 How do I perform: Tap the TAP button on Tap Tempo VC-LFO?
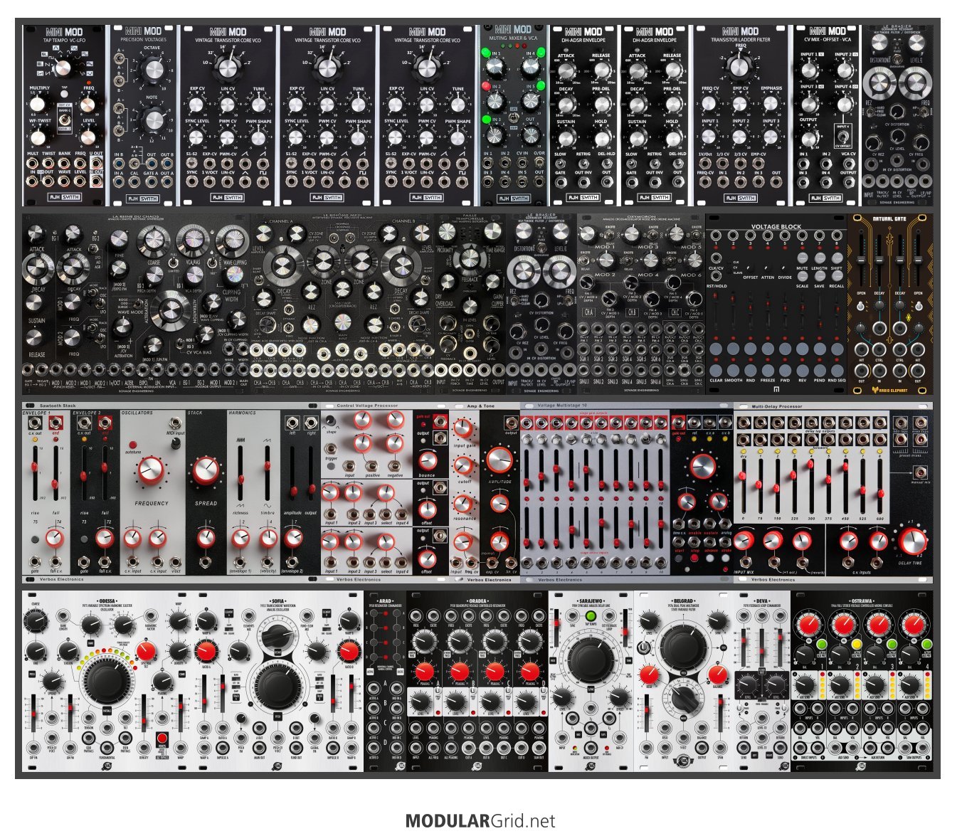[64, 95]
